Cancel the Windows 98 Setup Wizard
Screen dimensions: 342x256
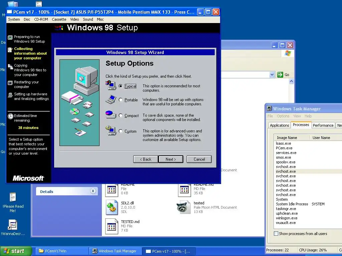point(199,159)
